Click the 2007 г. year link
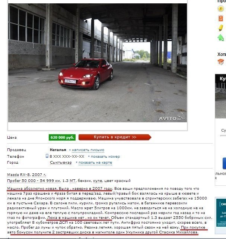The height and width of the screenshot is (239, 226). coord(39,174)
